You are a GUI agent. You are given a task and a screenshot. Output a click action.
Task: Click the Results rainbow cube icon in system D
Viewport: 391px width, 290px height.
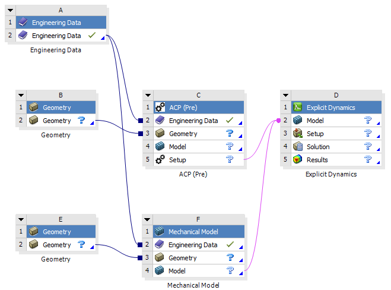(x=297, y=159)
